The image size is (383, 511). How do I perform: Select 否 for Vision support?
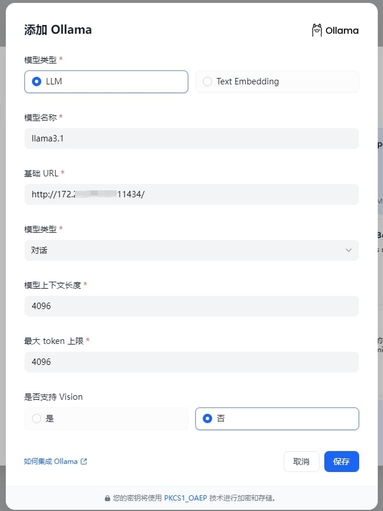(207, 418)
